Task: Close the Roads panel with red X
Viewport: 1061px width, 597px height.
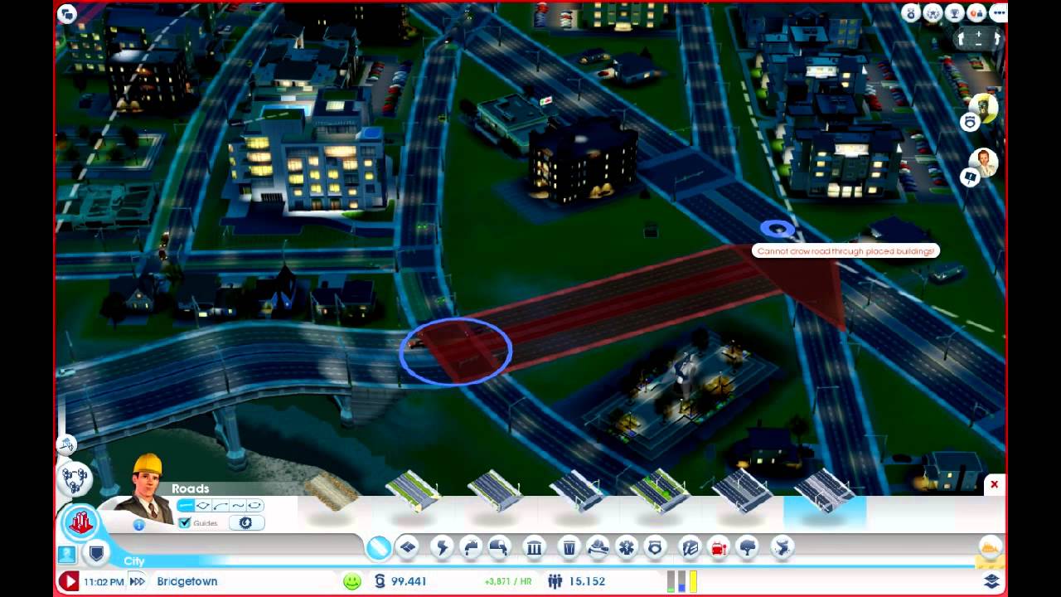Action: pos(994,484)
